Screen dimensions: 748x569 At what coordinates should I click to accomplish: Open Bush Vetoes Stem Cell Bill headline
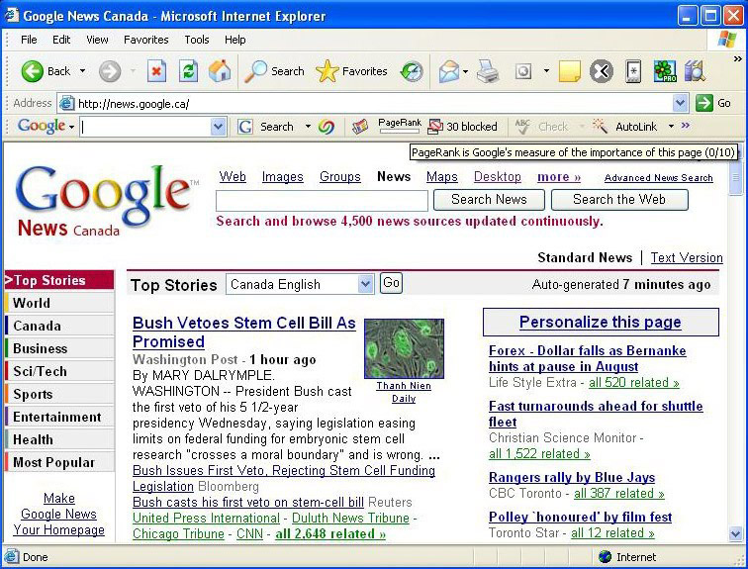pos(243,332)
